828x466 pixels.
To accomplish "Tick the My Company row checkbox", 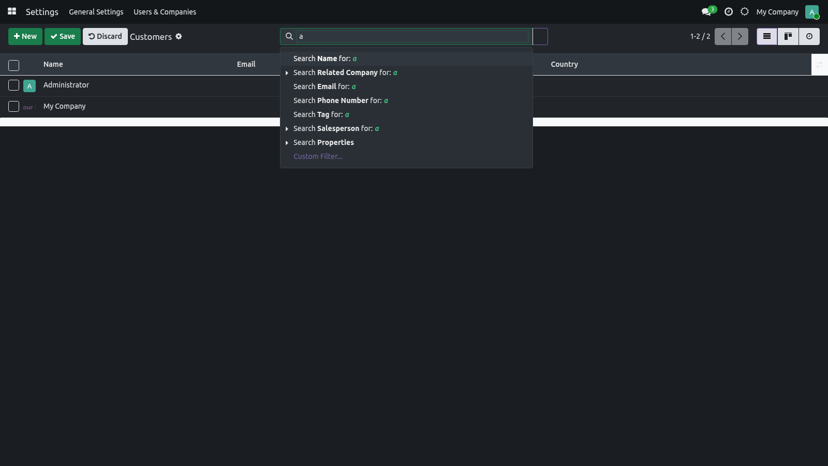I will (x=14, y=107).
